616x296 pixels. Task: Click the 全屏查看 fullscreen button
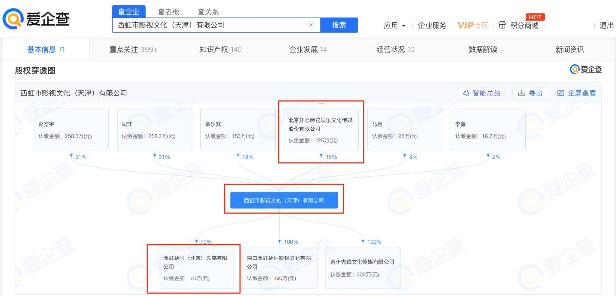[x=576, y=93]
